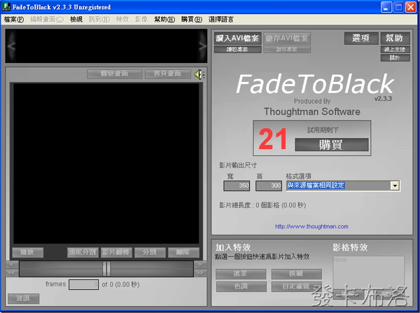Viewport: 420px width, 313px height.
Task: Click the 寬 width field showing 350
Action: pyautogui.click(x=237, y=186)
